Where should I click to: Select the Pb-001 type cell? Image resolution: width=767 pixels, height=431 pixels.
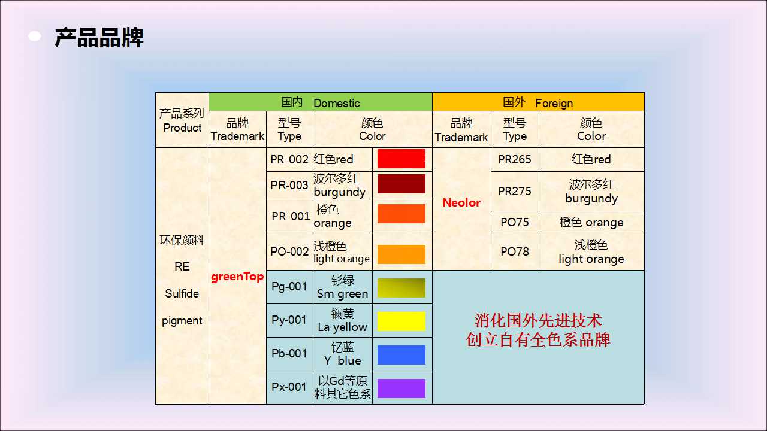click(289, 354)
